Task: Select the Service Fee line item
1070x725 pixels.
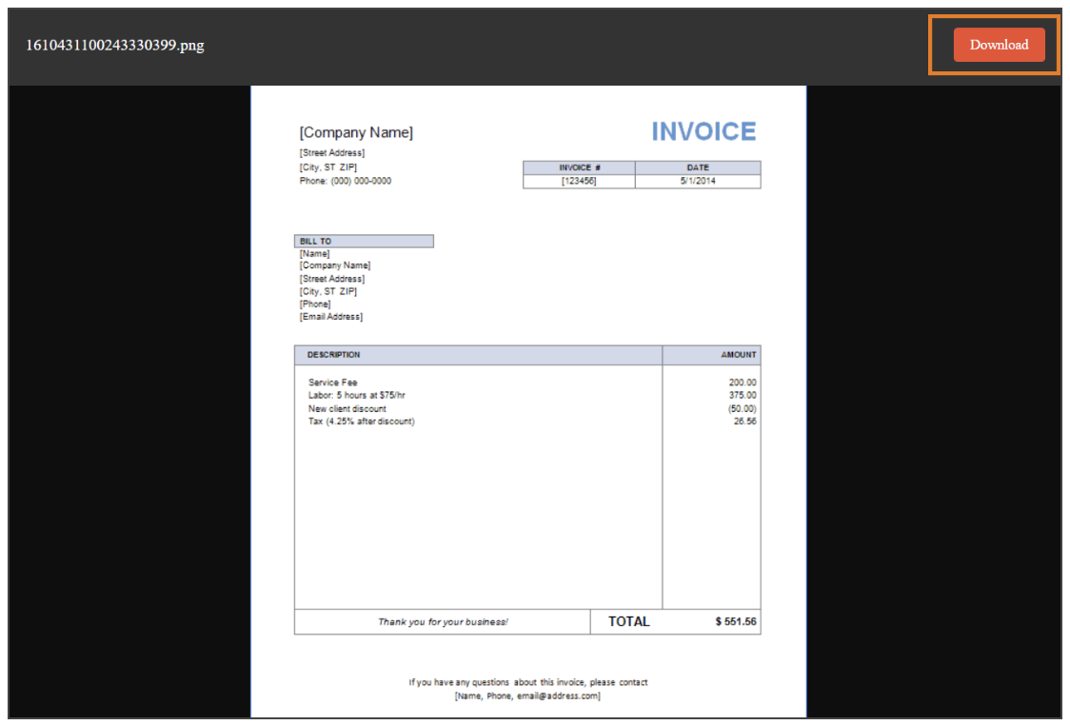Action: point(333,382)
